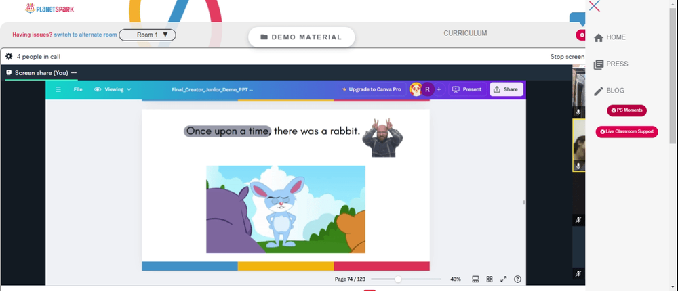Click the Page 74 / 123 indicator
678x291 pixels.
pyautogui.click(x=351, y=279)
